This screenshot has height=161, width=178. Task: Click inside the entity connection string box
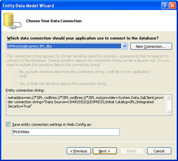86,105
